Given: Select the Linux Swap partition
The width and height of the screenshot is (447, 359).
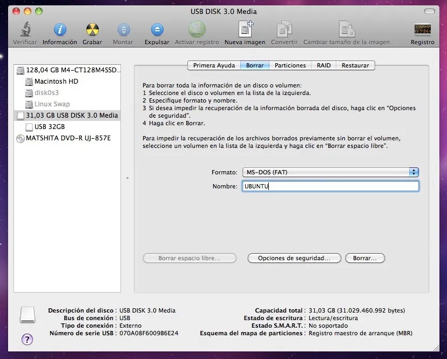Looking at the screenshot, I should pos(67,104).
